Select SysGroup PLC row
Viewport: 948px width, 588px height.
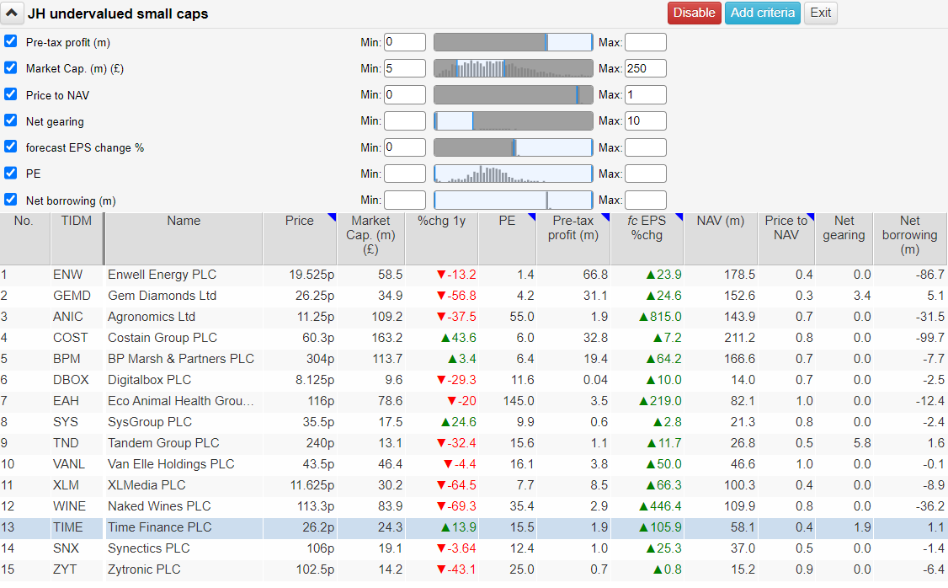pos(473,422)
